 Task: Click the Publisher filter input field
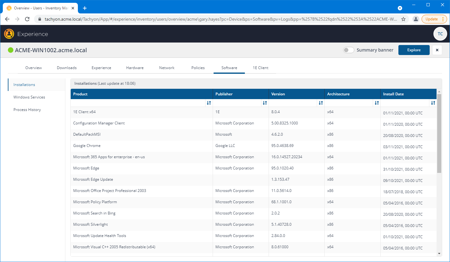pyautogui.click(x=237, y=103)
